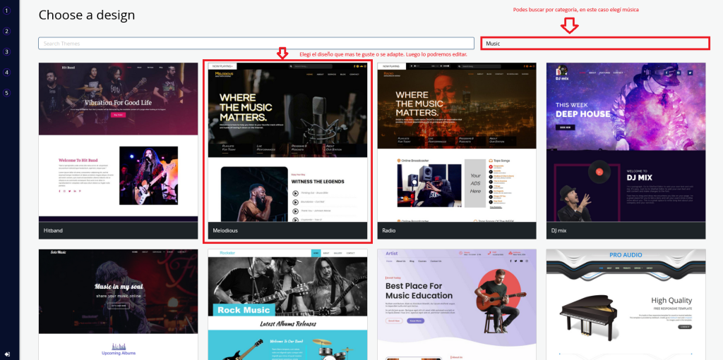Click the DJ mix theme name label
Screen dimensions: 723x360
click(x=560, y=230)
